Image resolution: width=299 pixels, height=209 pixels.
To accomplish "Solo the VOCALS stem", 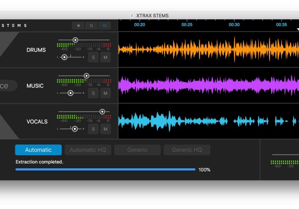I will pyautogui.click(x=93, y=129).
